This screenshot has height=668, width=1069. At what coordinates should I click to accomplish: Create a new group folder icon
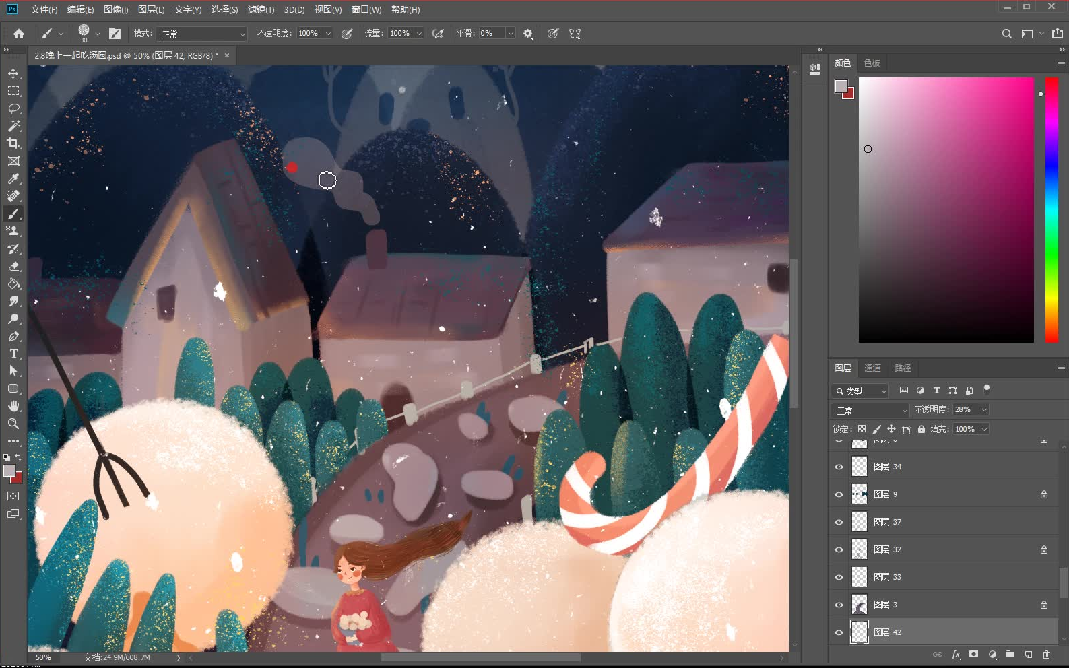1010,655
